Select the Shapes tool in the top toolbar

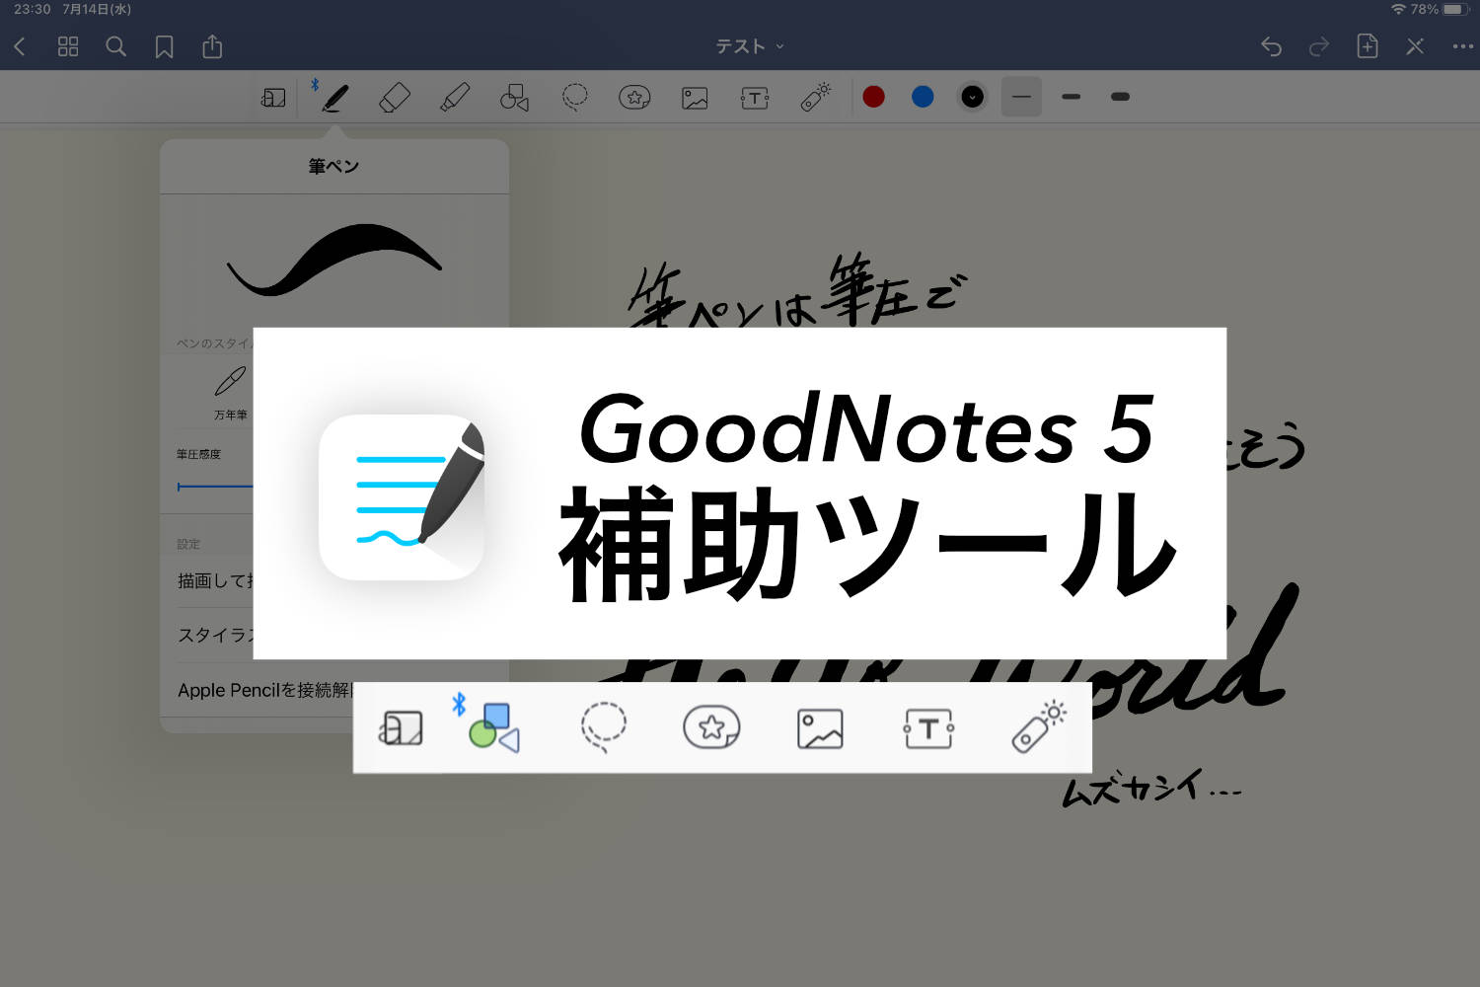tap(514, 98)
